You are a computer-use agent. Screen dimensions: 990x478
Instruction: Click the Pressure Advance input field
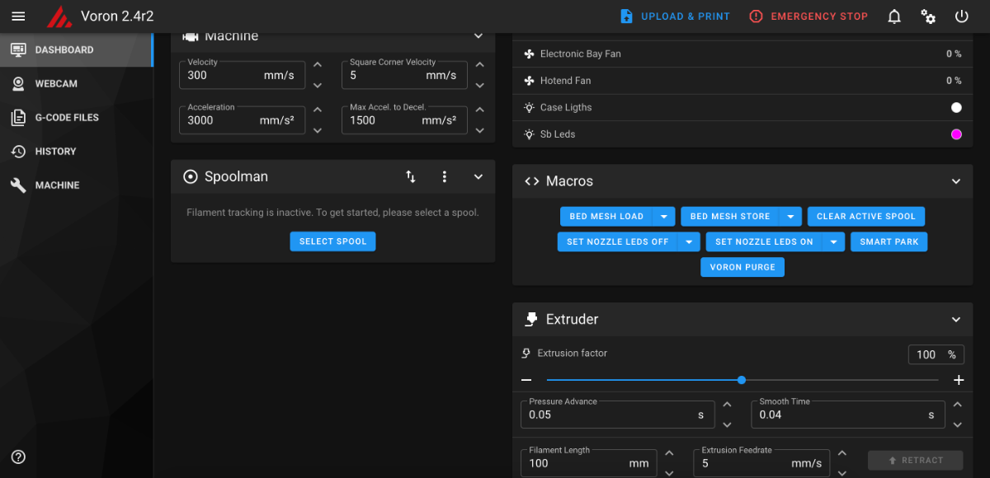618,415
